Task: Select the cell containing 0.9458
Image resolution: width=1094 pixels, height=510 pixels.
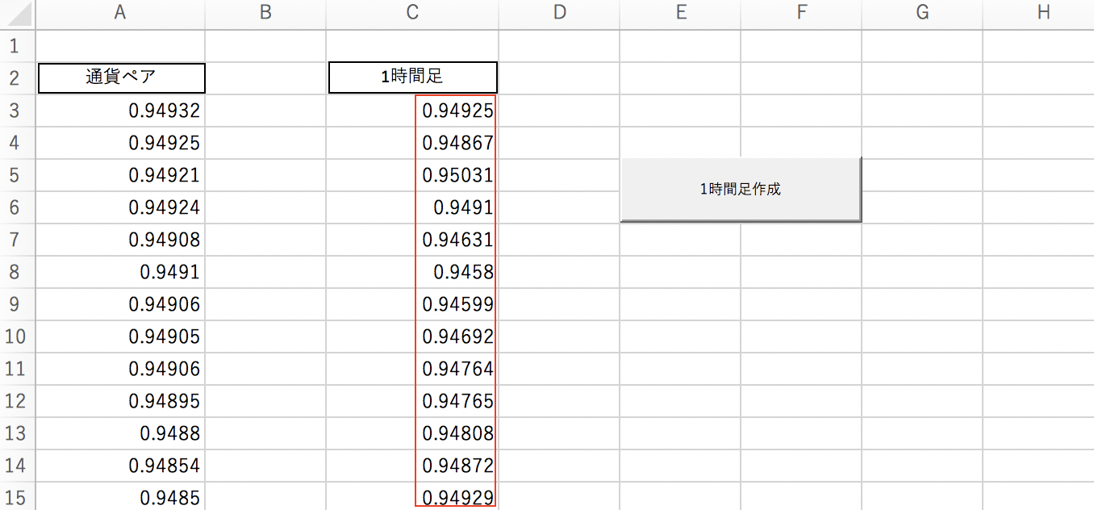Action: click(412, 272)
